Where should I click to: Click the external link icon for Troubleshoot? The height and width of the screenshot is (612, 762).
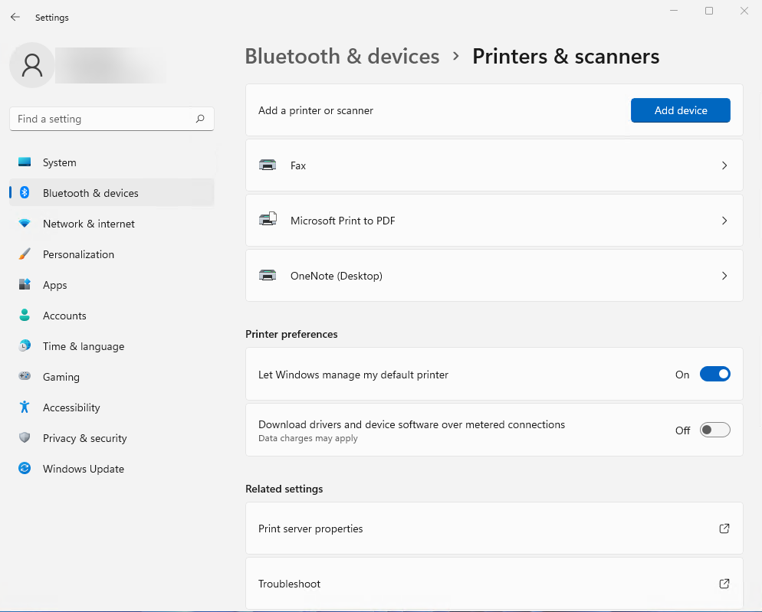724,584
